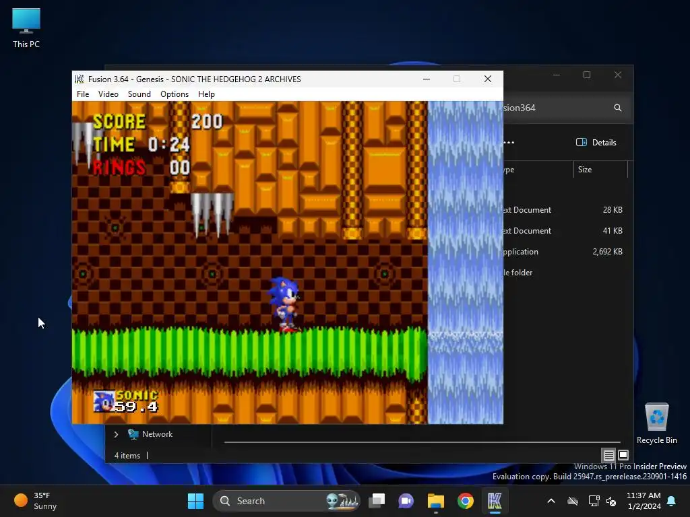This screenshot has height=517, width=690.
Task: Click the taskbar Search box
Action: (286, 501)
